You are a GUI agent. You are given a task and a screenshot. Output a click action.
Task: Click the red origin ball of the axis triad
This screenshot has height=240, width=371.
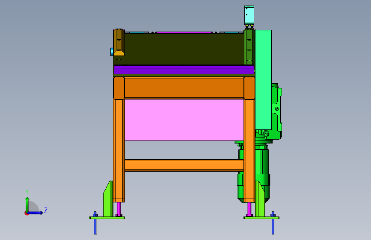[x=27, y=213]
